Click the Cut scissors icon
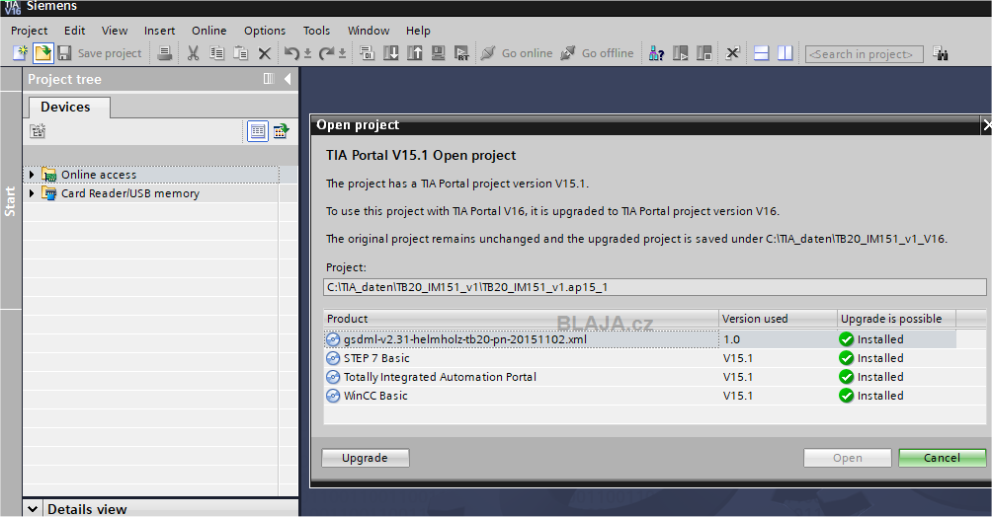 tap(193, 53)
